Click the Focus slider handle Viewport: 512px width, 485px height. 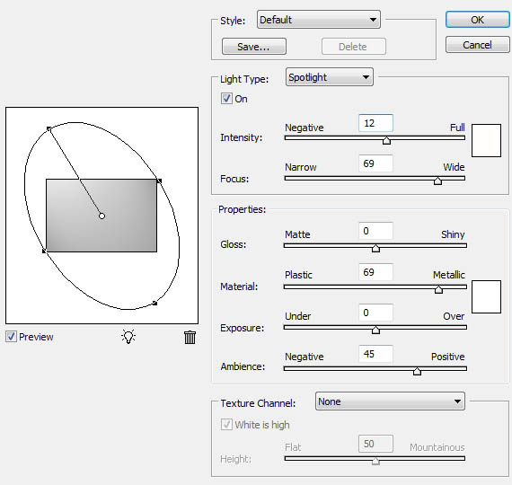pyautogui.click(x=437, y=181)
